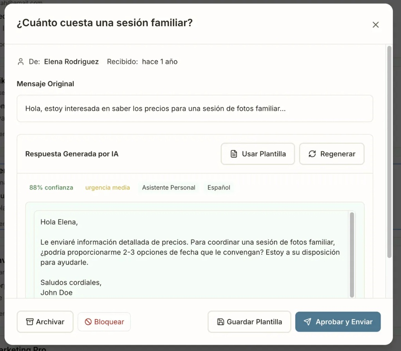Save this response as a template
401x351 pixels.
[249, 322]
